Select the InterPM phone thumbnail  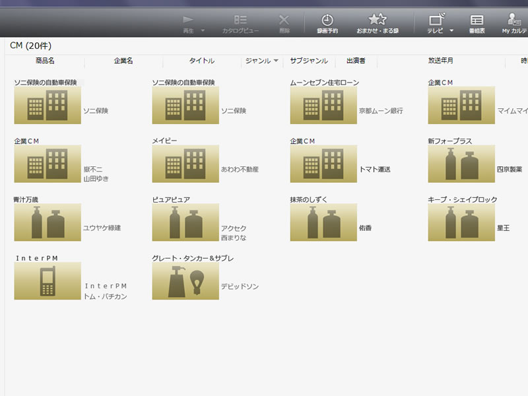click(x=48, y=281)
